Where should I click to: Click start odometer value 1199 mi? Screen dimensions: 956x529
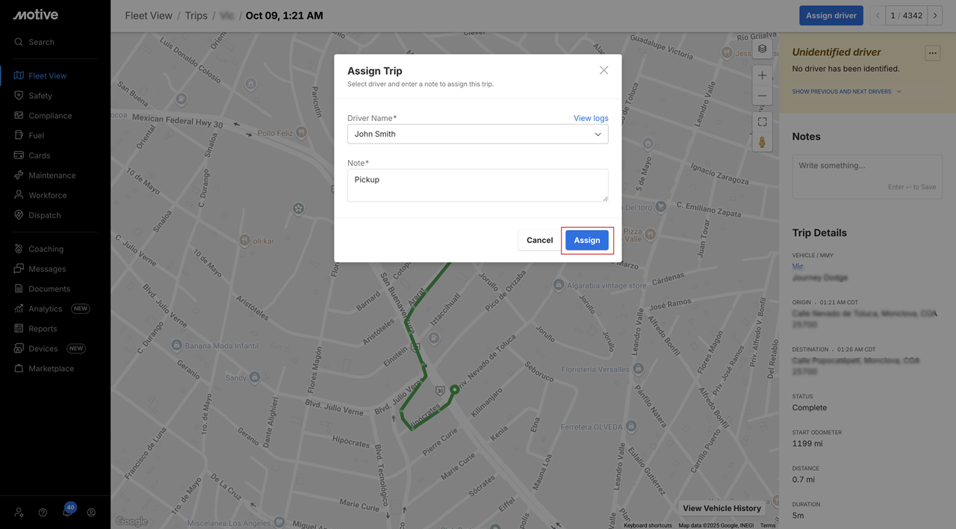point(807,444)
